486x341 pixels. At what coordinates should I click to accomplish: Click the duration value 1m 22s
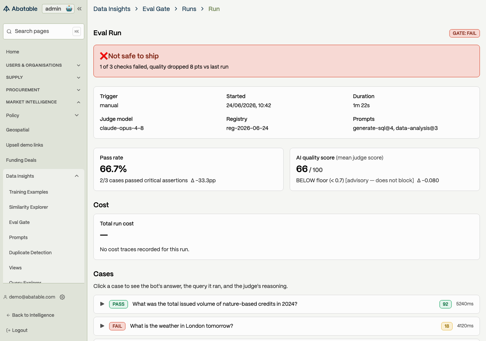[361, 105]
